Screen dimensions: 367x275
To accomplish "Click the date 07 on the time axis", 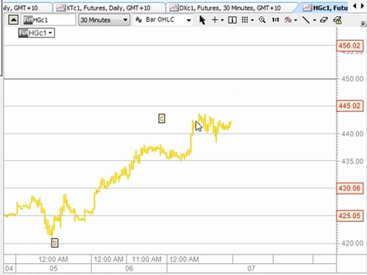I will [x=251, y=268].
